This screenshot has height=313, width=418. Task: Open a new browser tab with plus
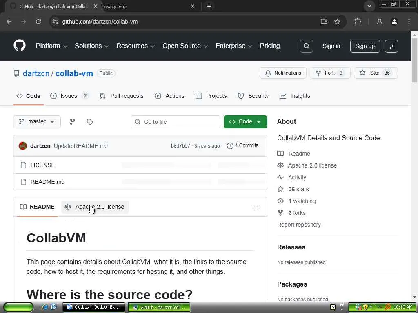coord(209,6)
